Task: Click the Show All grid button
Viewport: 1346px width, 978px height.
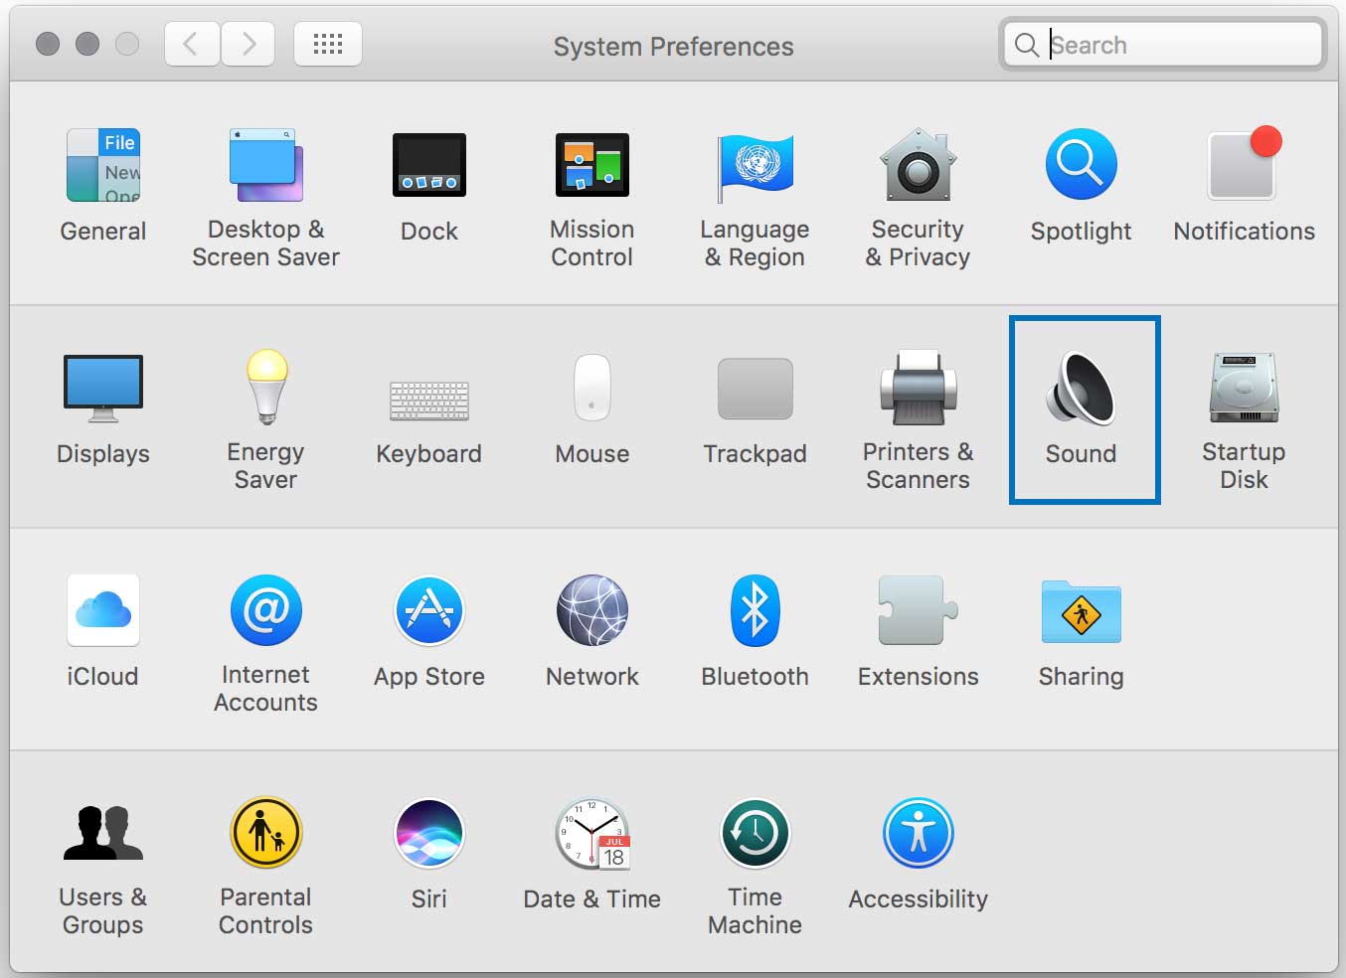Action: tap(328, 44)
